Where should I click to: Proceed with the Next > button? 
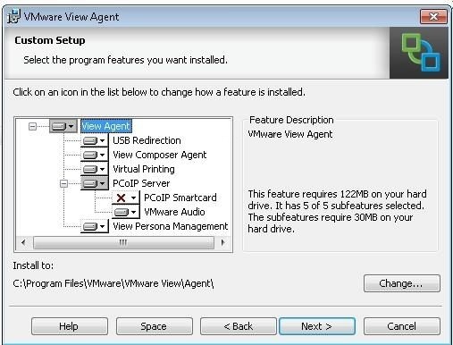click(x=317, y=326)
